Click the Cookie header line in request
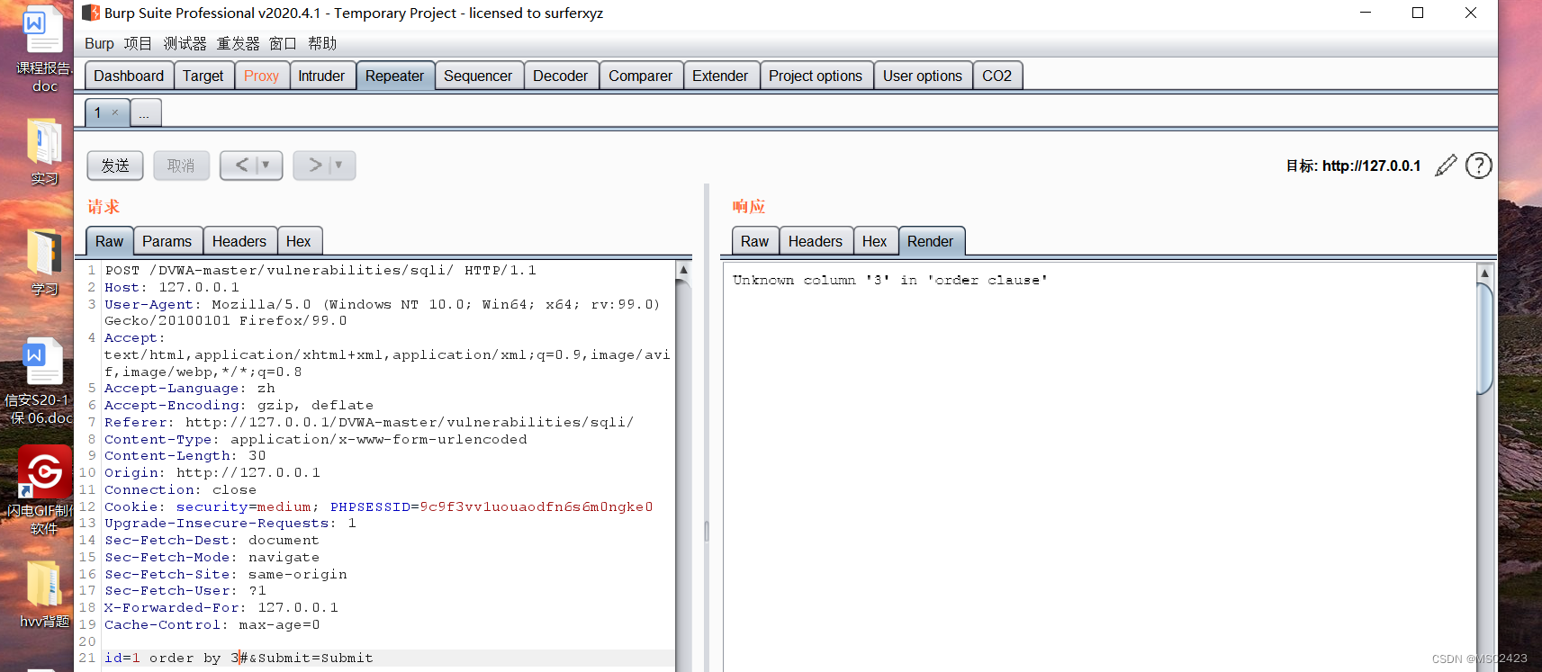 (x=378, y=506)
